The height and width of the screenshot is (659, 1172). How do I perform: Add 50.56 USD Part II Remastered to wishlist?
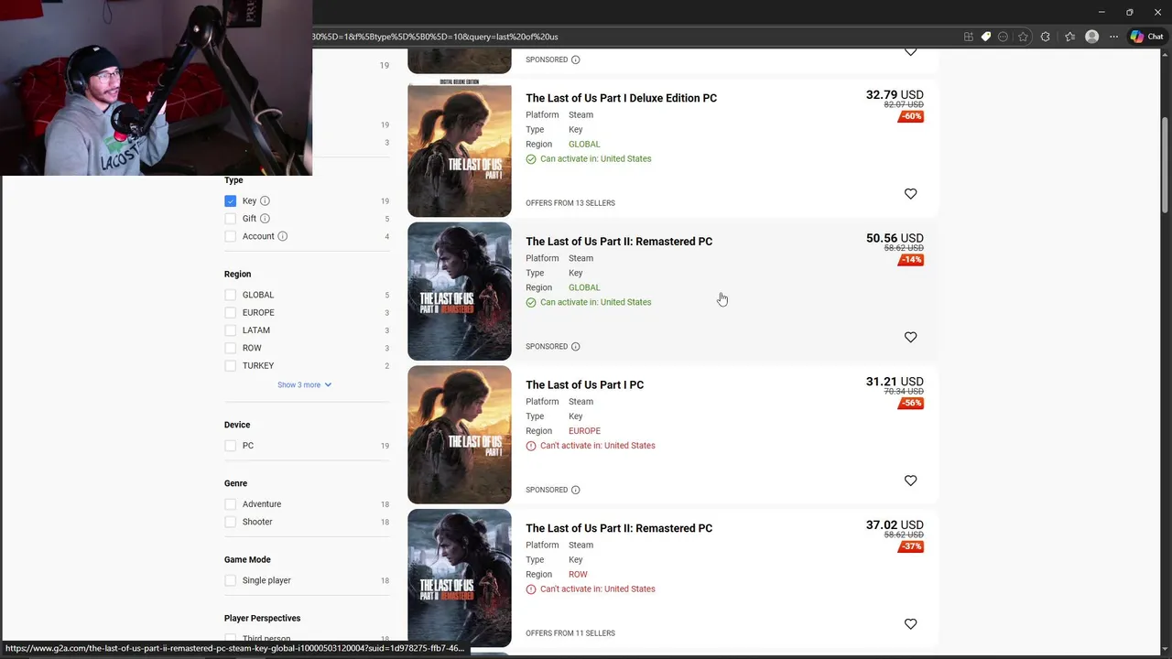click(x=910, y=337)
